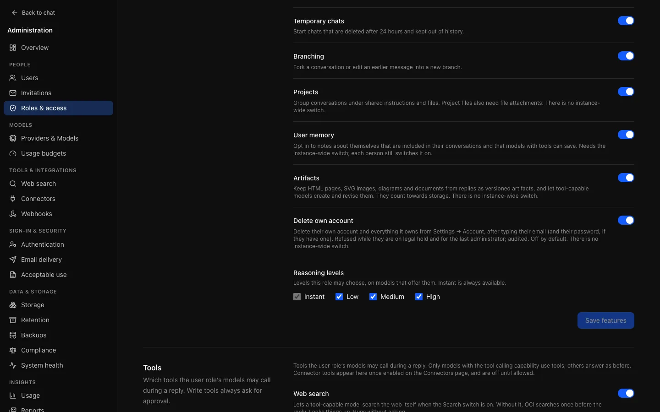This screenshot has width=660, height=412.
Task: Click the Providers & Models chip icon
Action: (13, 138)
